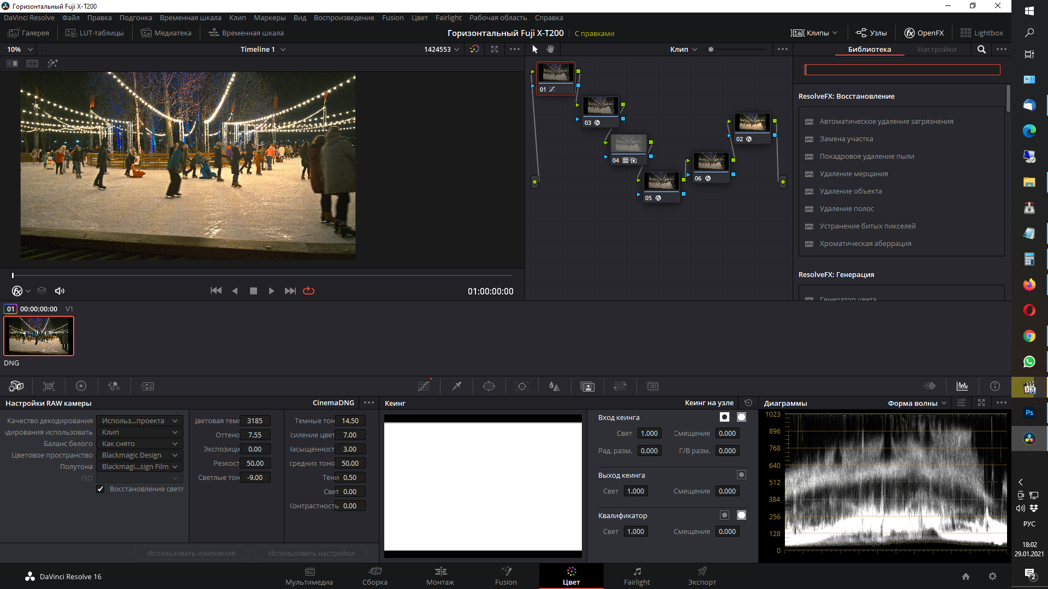Open the Camera RAW palette icon
Screen dimensions: 1048x589
tap(16, 386)
